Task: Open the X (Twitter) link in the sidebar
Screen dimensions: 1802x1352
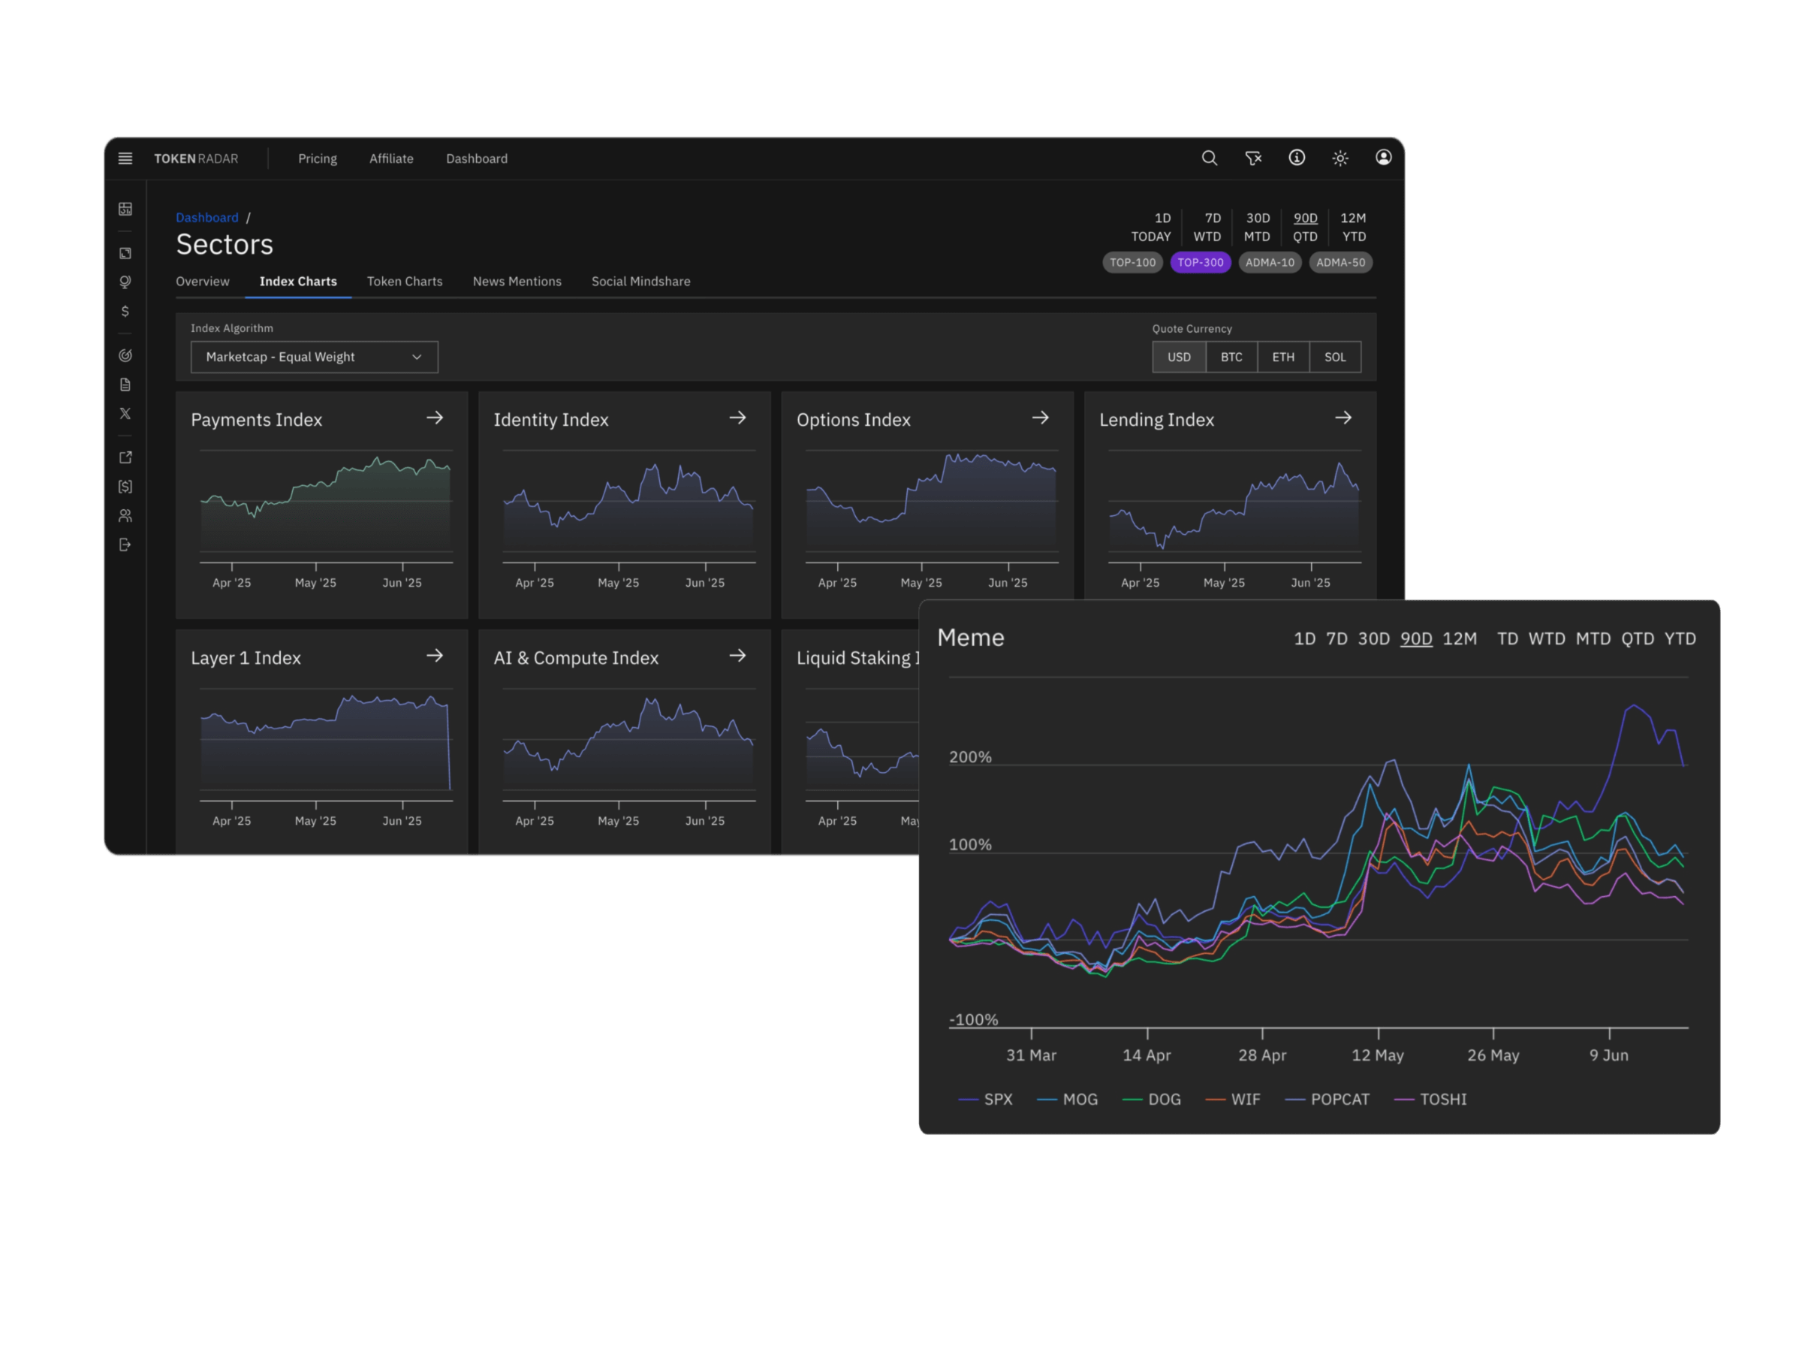Action: click(x=125, y=413)
